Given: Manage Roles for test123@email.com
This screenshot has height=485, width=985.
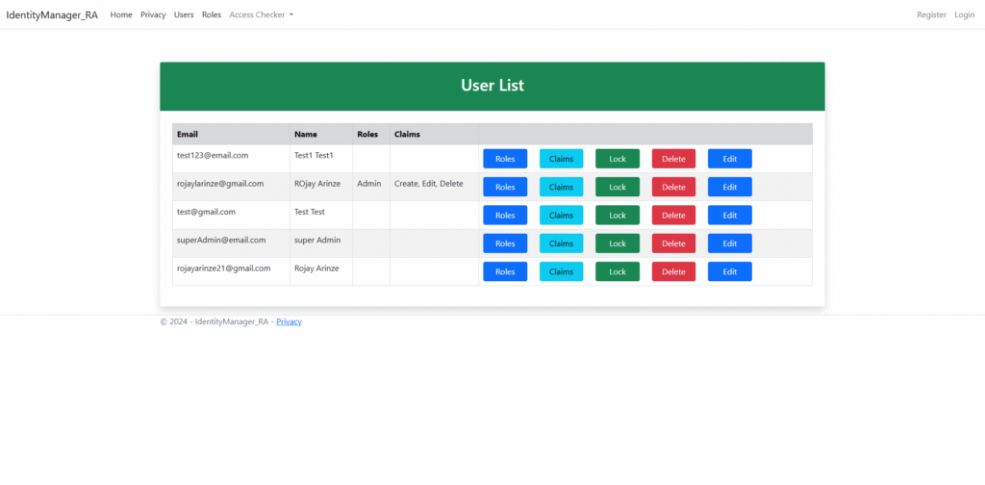Looking at the screenshot, I should (x=505, y=159).
